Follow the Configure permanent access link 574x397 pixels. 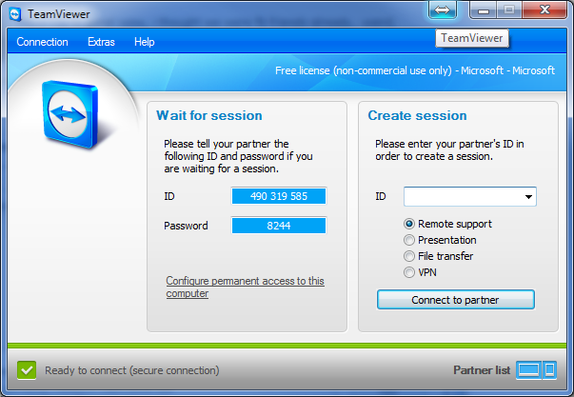point(245,287)
